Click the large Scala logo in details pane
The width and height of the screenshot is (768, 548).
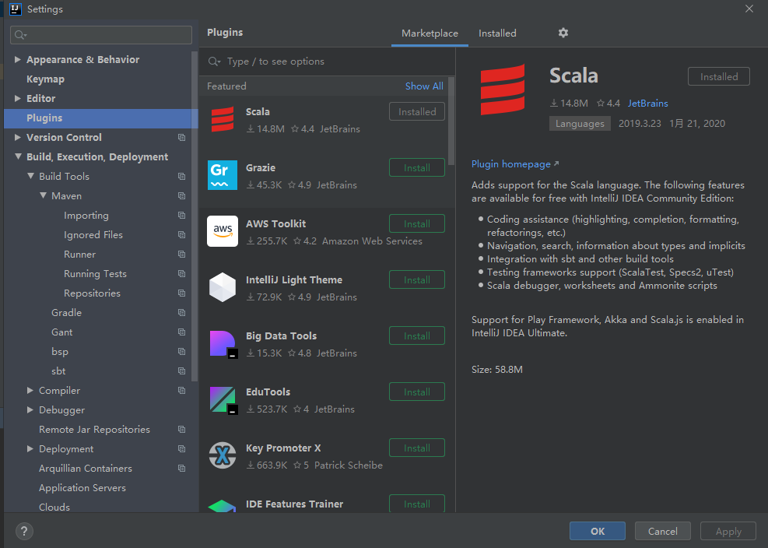click(503, 90)
